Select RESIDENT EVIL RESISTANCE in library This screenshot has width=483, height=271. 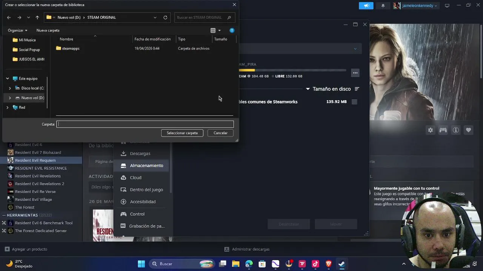pyautogui.click(x=41, y=168)
